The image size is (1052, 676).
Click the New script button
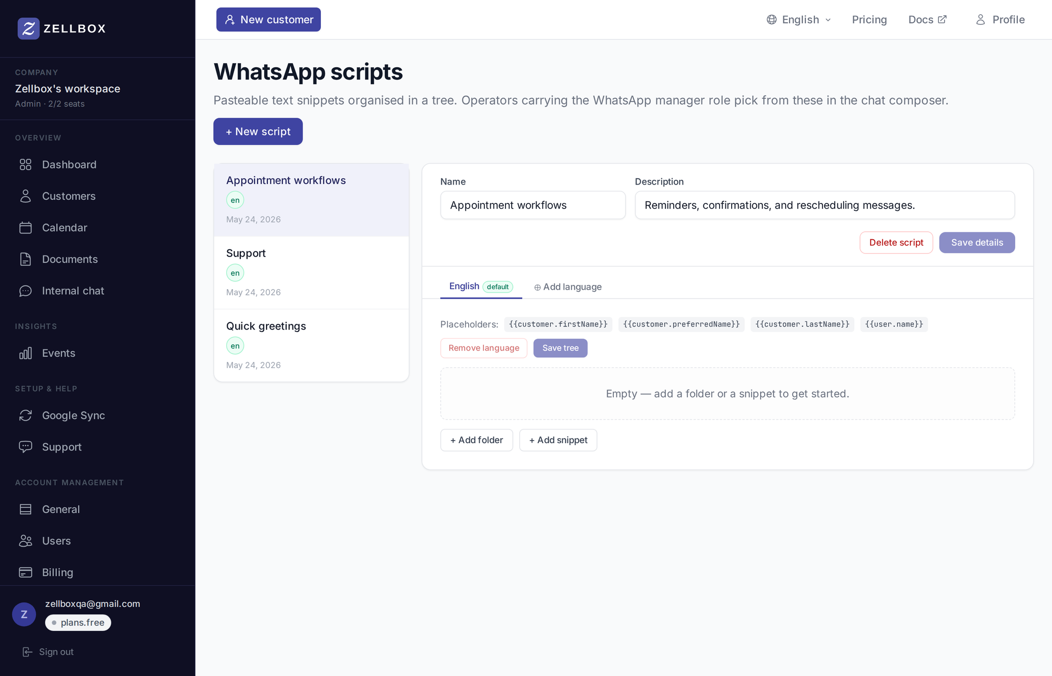pyautogui.click(x=258, y=131)
